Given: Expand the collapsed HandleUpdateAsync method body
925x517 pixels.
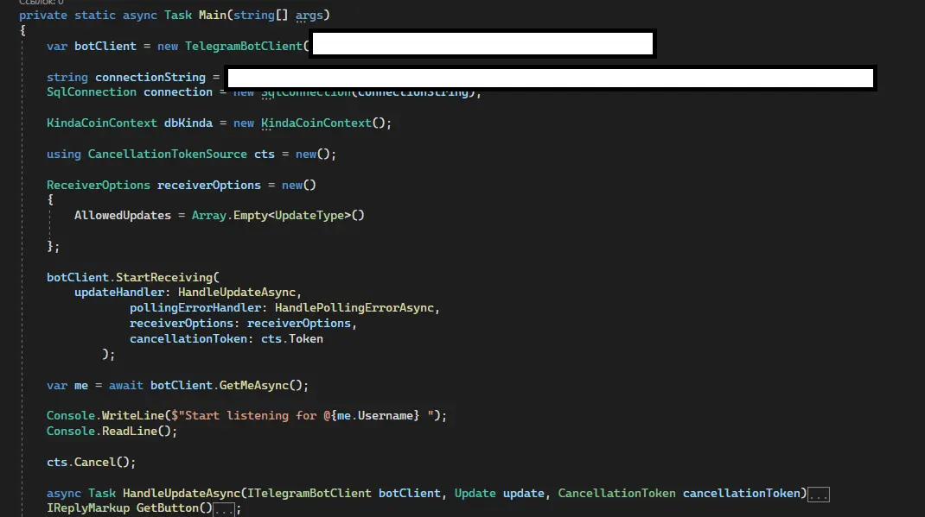Looking at the screenshot, I should click(818, 495).
